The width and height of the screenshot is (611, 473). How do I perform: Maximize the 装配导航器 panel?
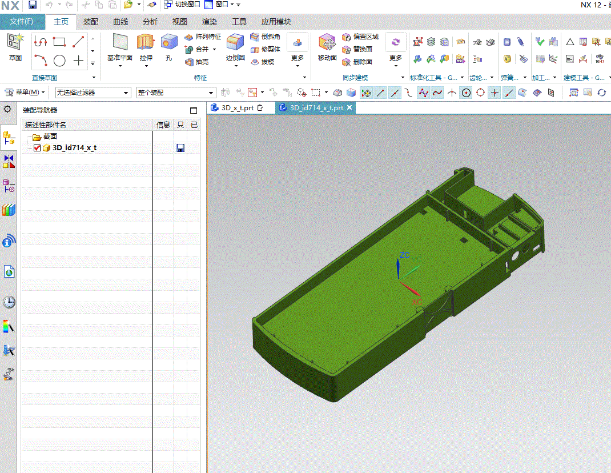pos(194,110)
